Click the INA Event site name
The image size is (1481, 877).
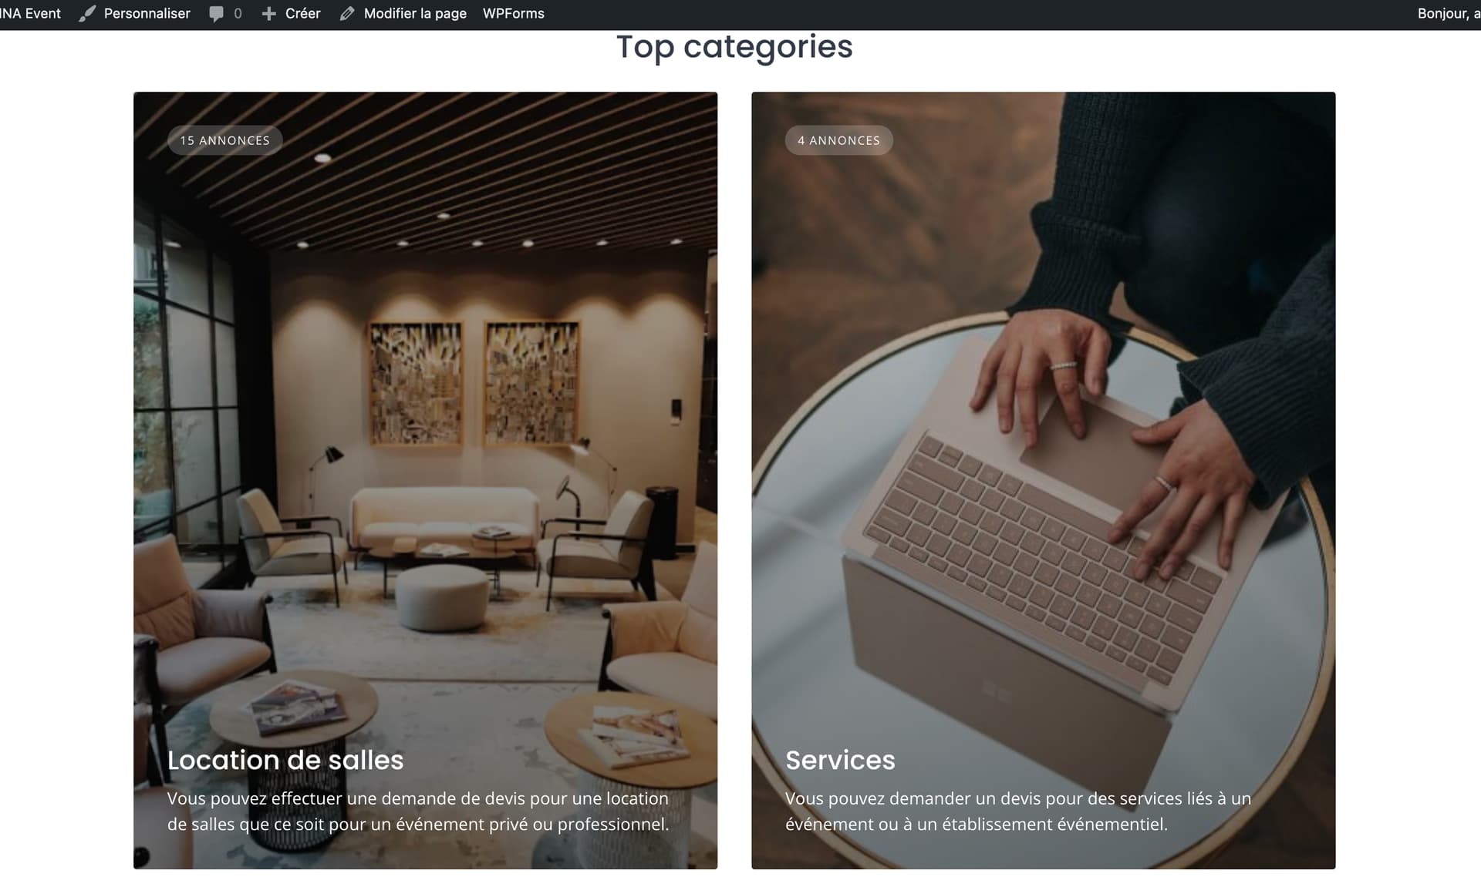[31, 14]
